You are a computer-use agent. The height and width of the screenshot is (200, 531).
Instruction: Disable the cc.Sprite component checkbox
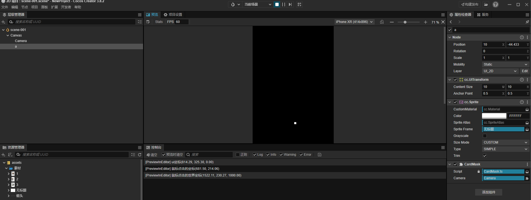(x=455, y=102)
